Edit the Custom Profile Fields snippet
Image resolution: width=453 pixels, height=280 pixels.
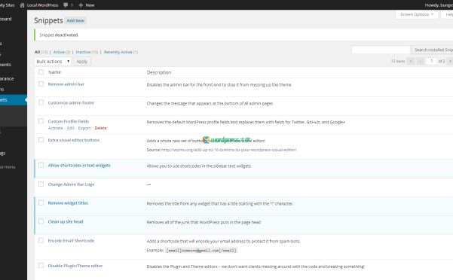pos(71,128)
